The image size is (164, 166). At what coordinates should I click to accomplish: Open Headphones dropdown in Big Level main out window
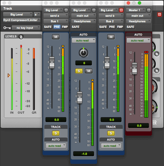coord(84,21)
